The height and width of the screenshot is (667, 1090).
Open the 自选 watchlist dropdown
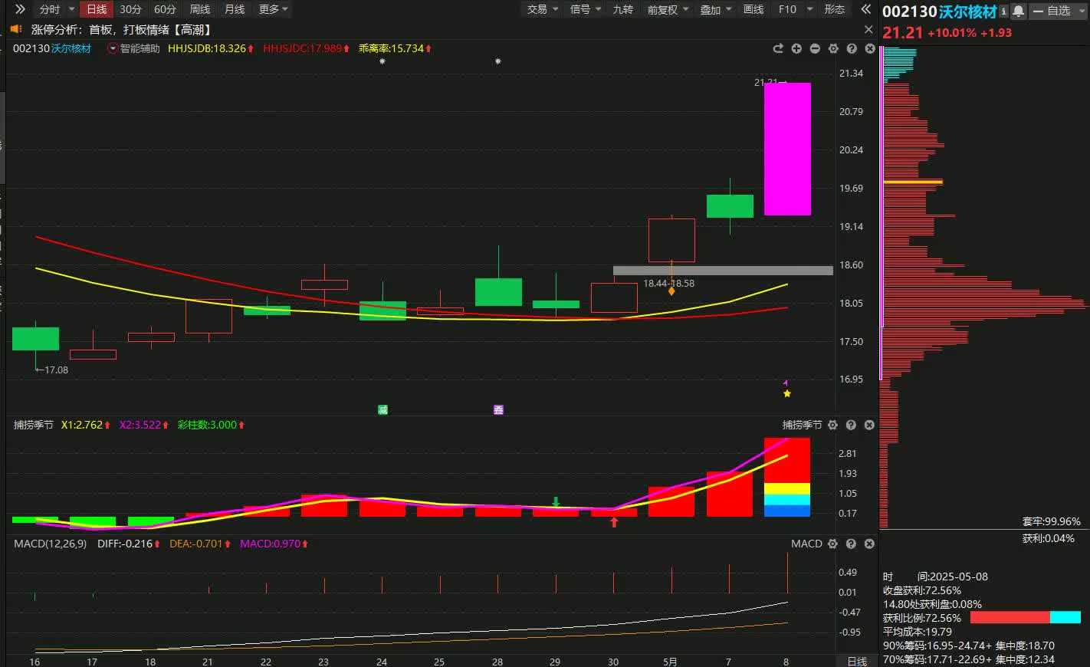(1059, 11)
